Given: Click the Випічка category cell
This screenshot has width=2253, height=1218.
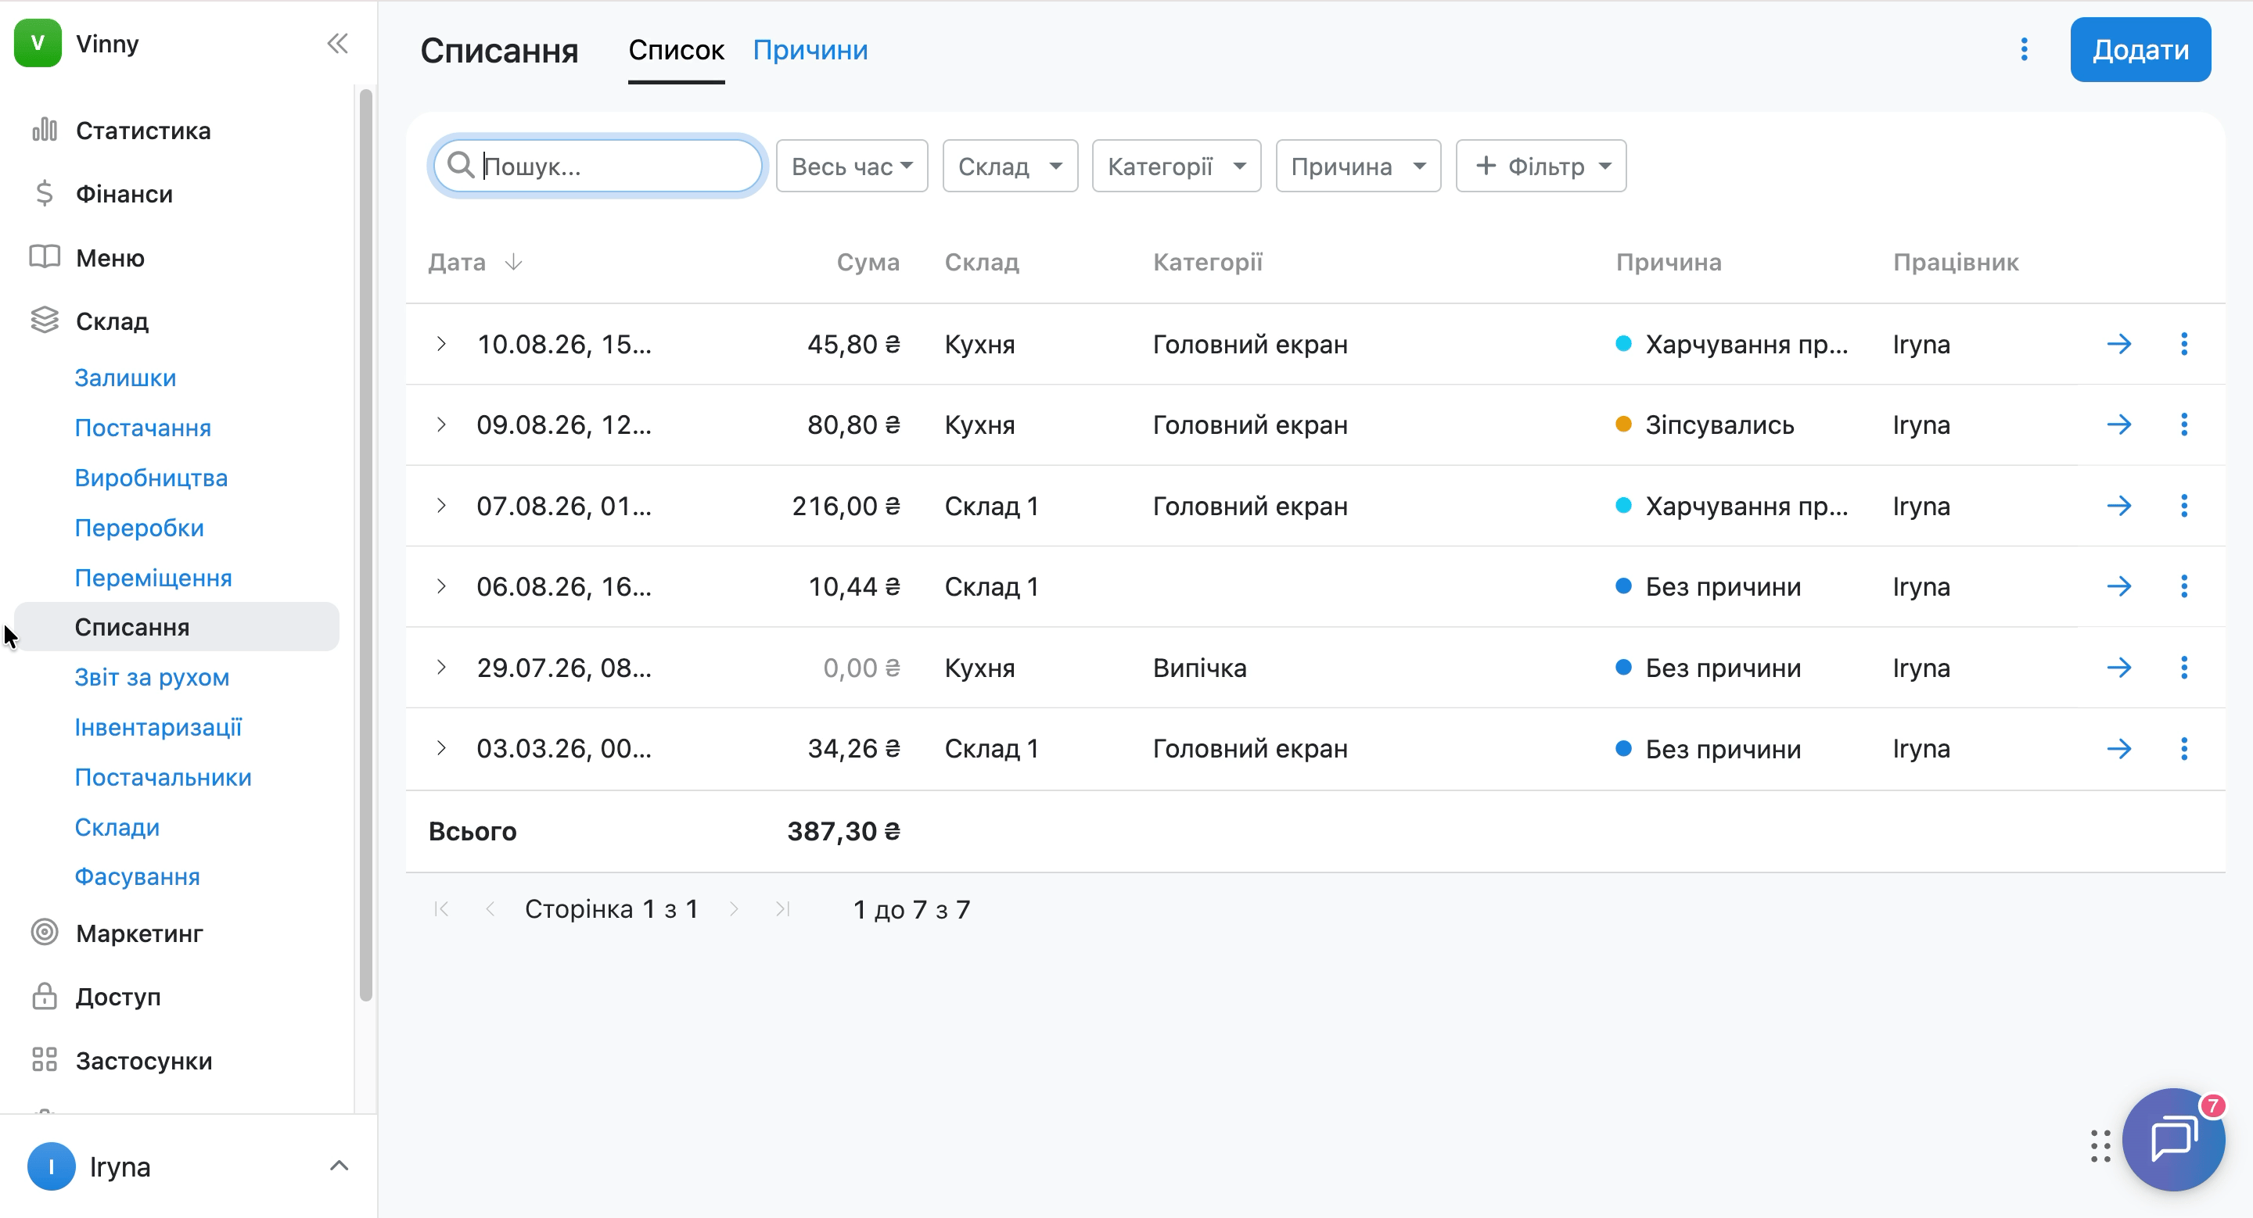Looking at the screenshot, I should pos(1199,668).
